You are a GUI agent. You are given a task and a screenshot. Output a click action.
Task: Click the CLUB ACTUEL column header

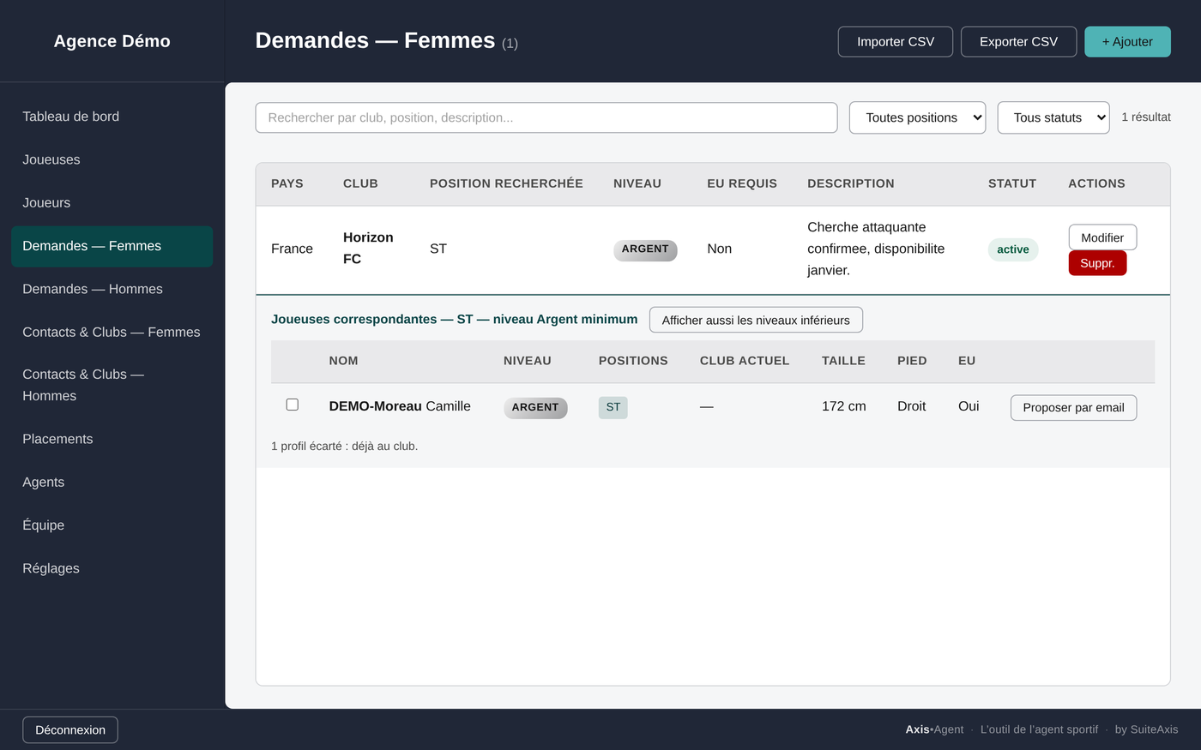pyautogui.click(x=745, y=361)
